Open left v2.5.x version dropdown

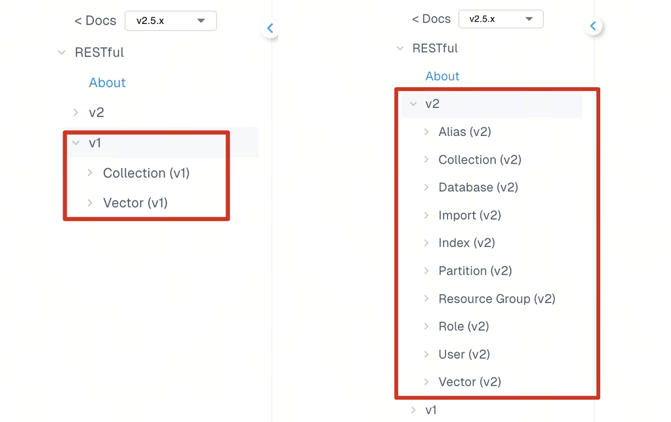point(171,21)
